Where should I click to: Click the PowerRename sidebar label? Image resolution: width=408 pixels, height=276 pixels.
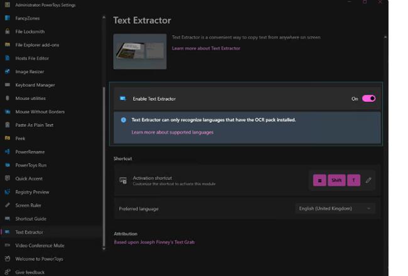tap(30, 152)
